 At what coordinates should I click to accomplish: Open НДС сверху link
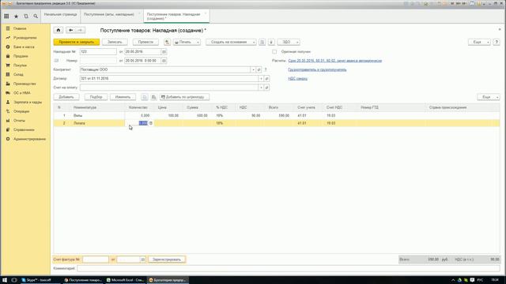[x=297, y=79]
